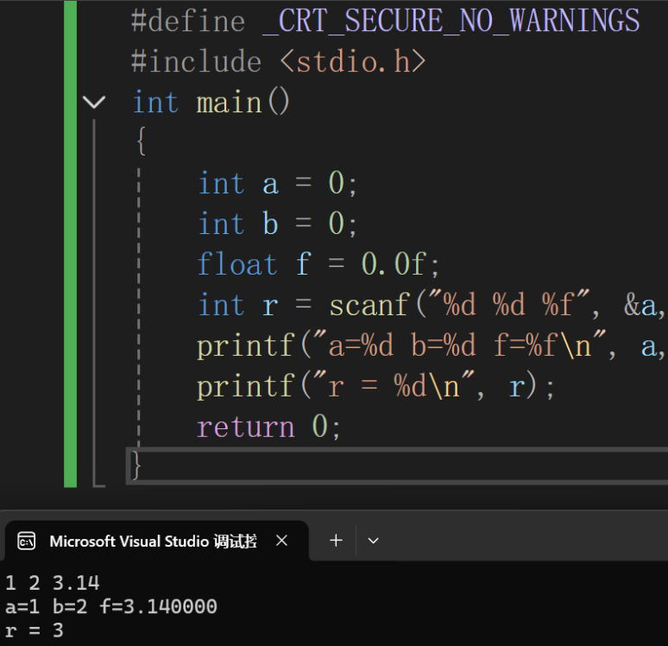Click the closing brace of main

click(135, 465)
